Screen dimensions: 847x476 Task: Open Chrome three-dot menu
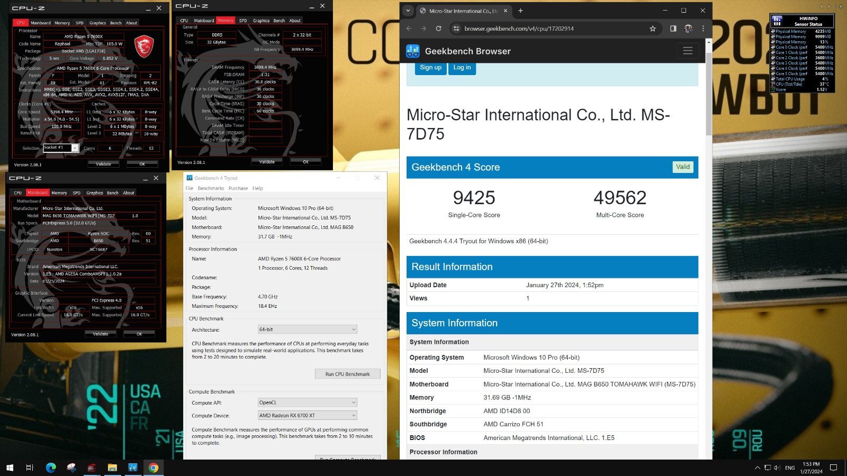coord(703,29)
